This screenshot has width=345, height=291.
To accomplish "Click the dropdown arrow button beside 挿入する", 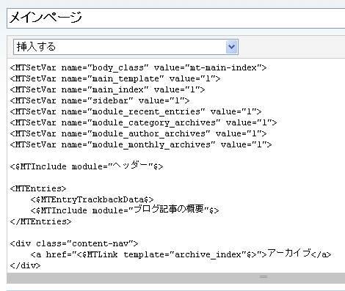I will click(x=231, y=47).
